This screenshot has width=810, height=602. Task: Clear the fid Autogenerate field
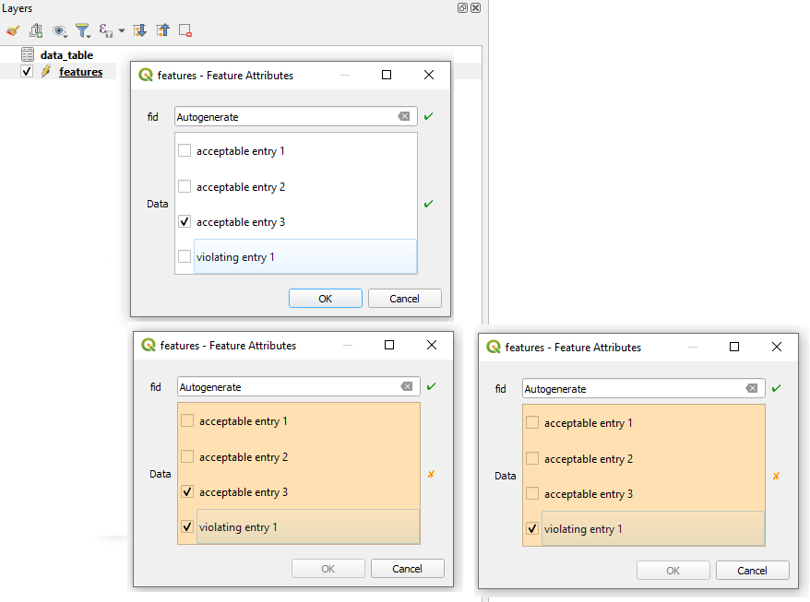click(x=405, y=116)
